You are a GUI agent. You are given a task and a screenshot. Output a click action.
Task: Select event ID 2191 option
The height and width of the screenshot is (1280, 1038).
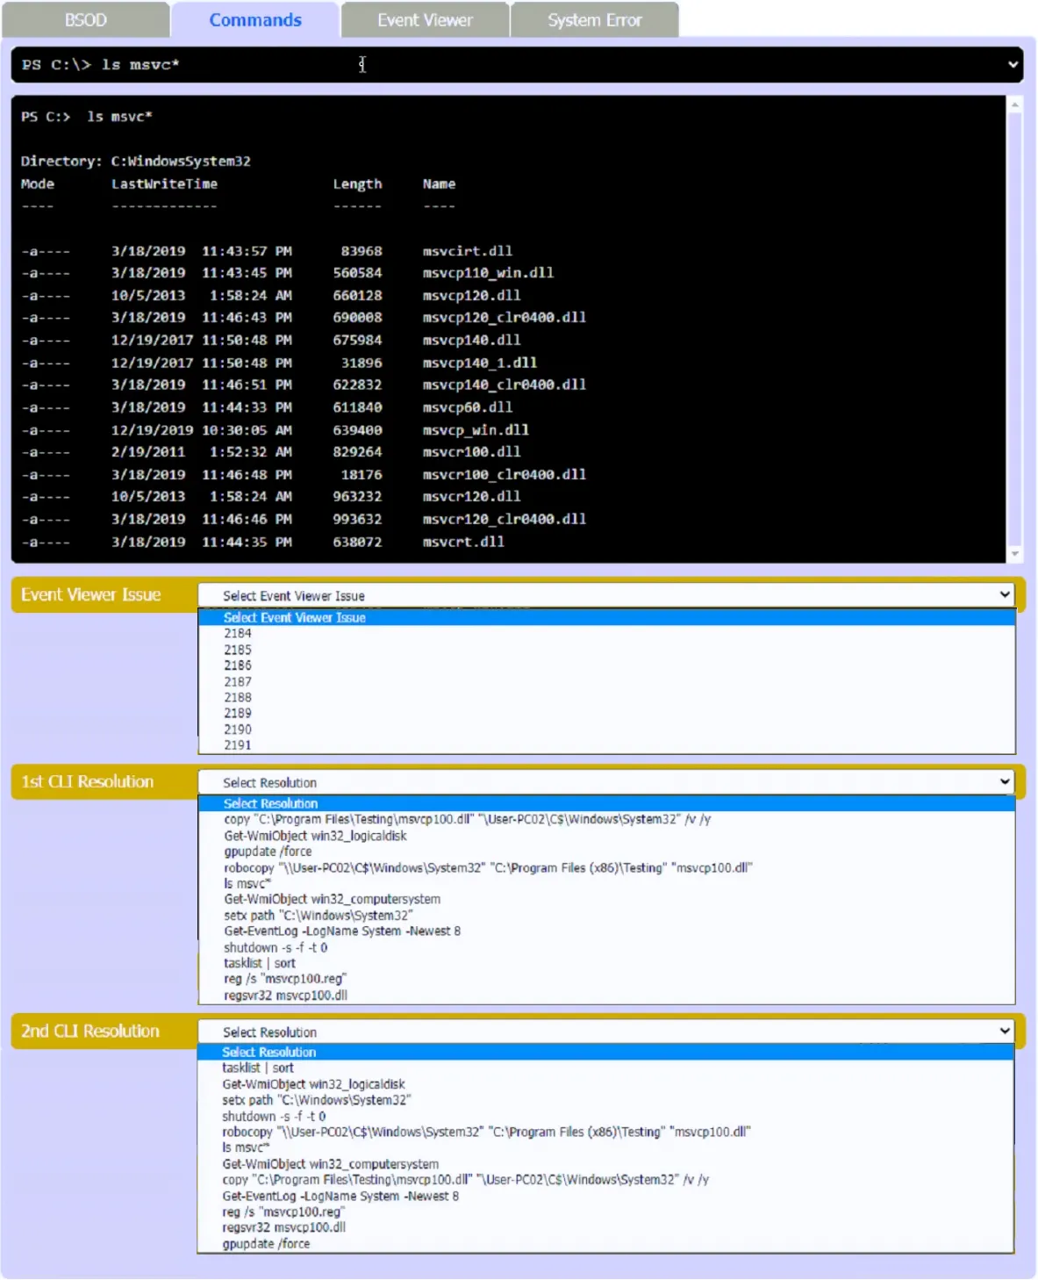[606, 744]
